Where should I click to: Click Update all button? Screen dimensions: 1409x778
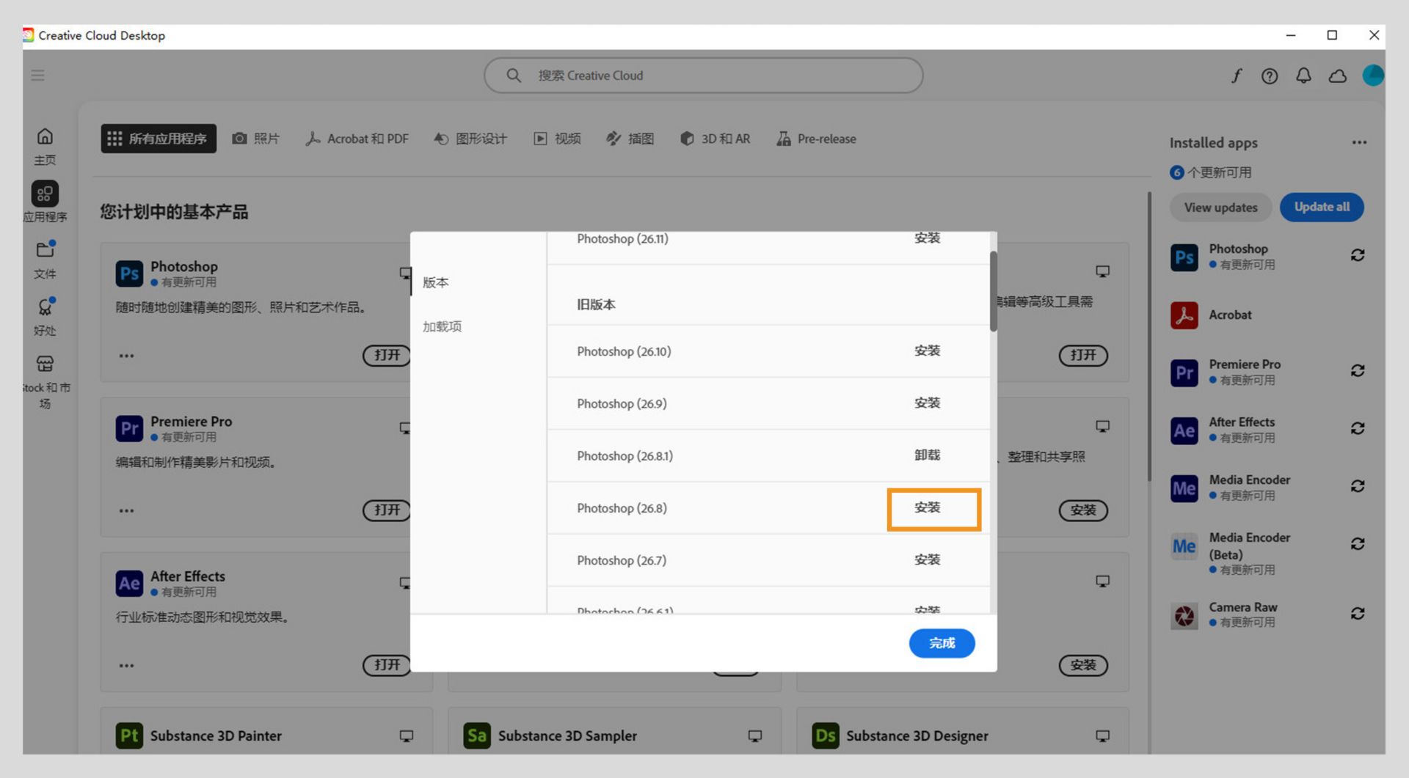(x=1322, y=207)
